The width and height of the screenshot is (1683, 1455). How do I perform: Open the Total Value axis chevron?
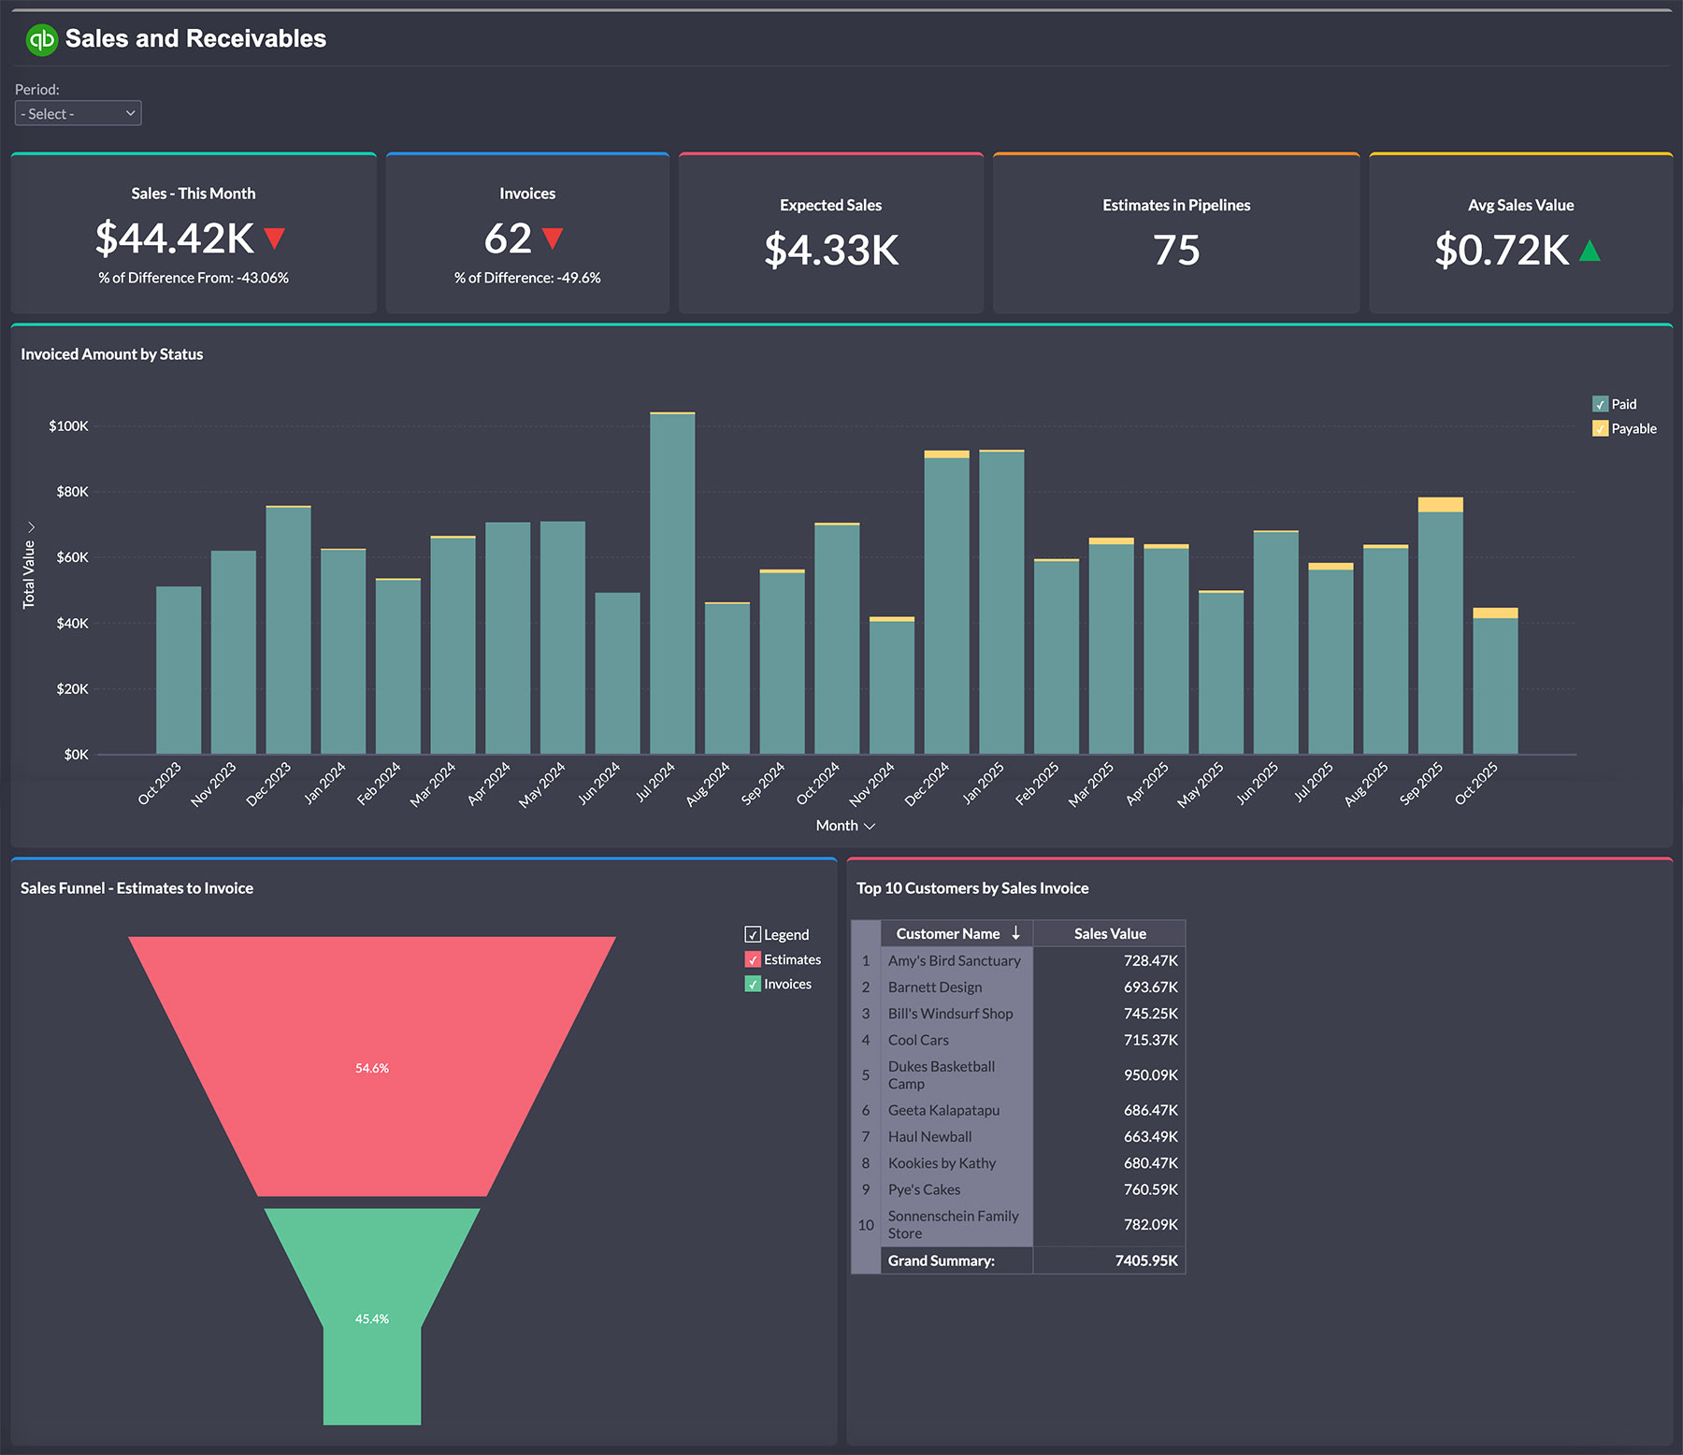(x=34, y=526)
